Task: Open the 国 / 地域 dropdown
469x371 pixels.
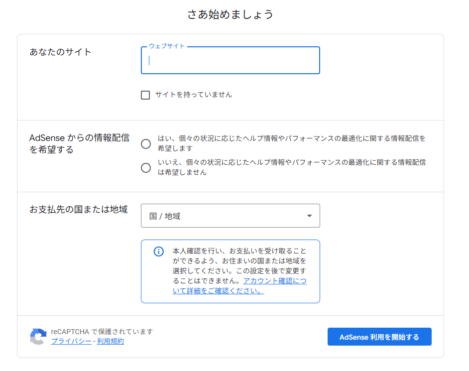Action: point(231,216)
